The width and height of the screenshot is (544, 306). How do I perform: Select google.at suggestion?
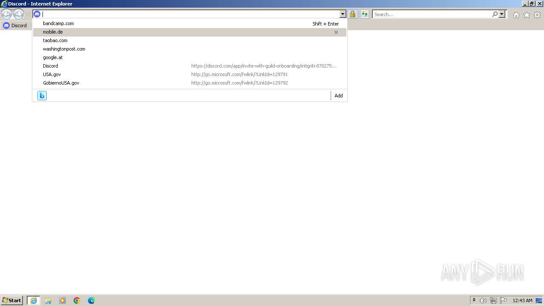point(190,57)
